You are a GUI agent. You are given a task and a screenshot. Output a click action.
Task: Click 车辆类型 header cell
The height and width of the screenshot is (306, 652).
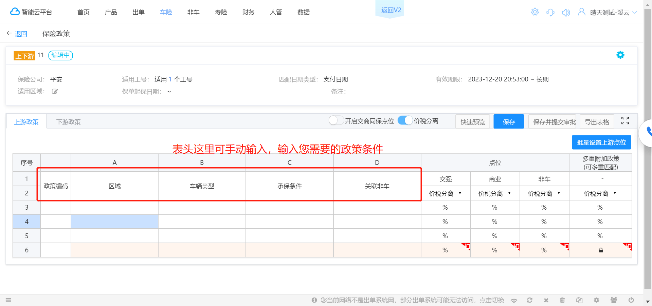(x=202, y=186)
